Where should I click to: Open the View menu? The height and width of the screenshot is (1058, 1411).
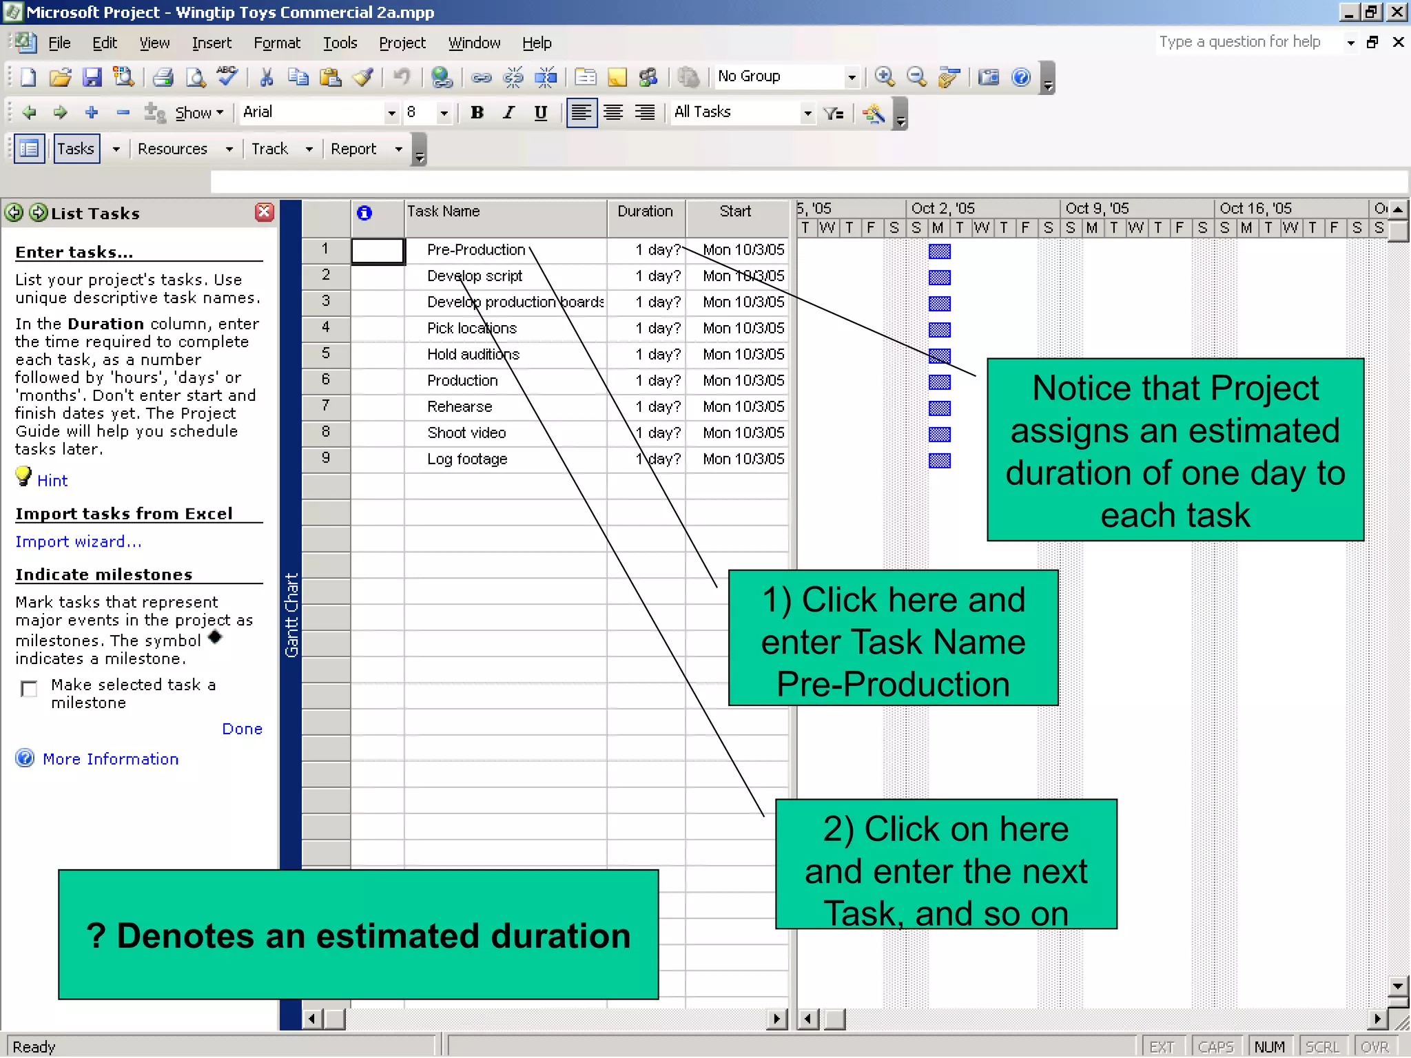[x=154, y=43]
